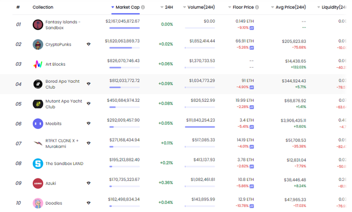Click the diamond badge next to Bored Ape Yacht Club

pos(89,84)
